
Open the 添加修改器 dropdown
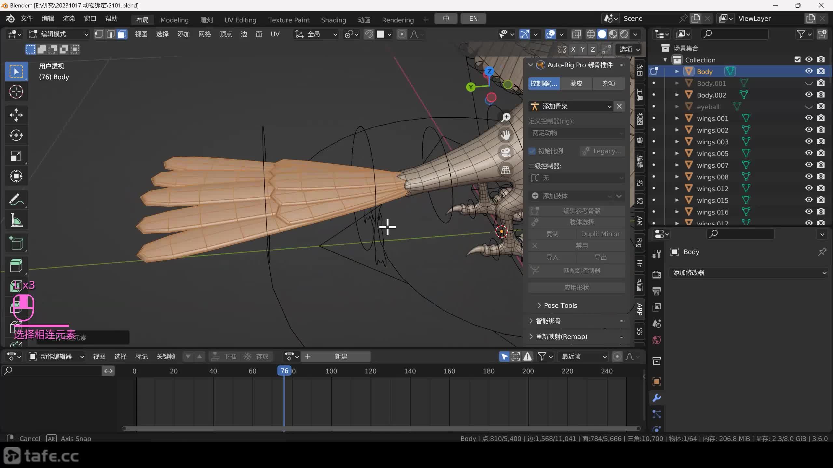(x=749, y=273)
